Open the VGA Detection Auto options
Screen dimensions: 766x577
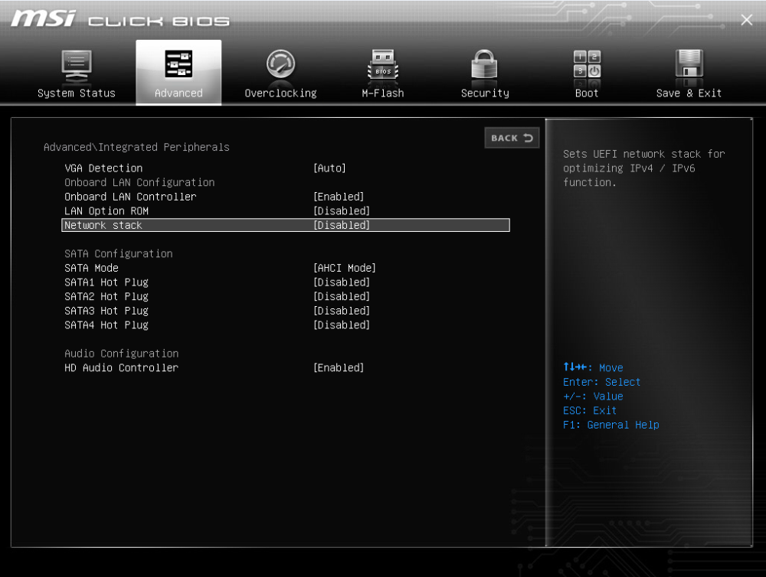coord(329,168)
